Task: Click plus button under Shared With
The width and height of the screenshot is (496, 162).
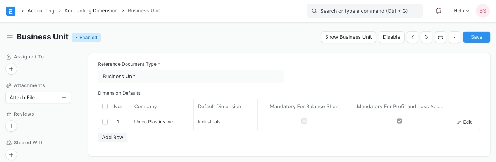Action: [x=11, y=155]
